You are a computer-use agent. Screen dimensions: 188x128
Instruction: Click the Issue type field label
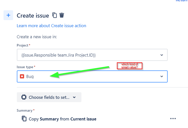coord(25,67)
